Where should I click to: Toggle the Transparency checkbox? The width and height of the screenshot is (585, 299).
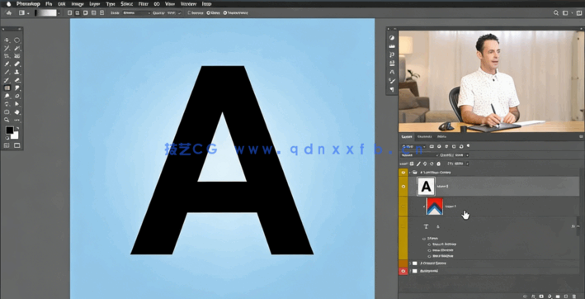click(x=225, y=12)
